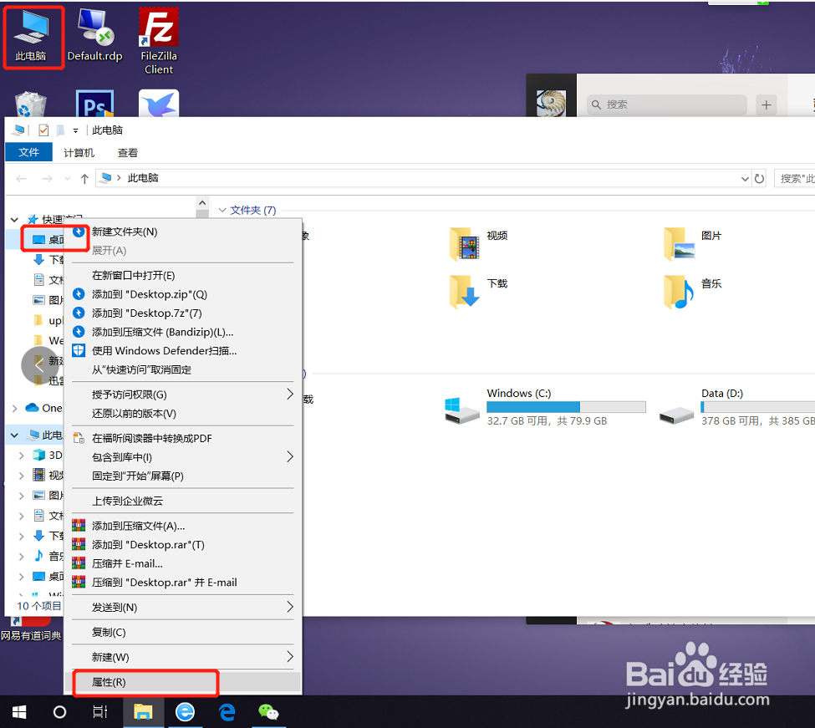Expand 授予访问权限(G) submenu
Viewport: 815px width, 728px height.
pyautogui.click(x=182, y=395)
